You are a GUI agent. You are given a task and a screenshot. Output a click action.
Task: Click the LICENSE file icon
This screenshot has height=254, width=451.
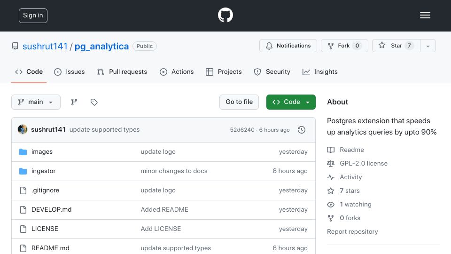tap(23, 229)
